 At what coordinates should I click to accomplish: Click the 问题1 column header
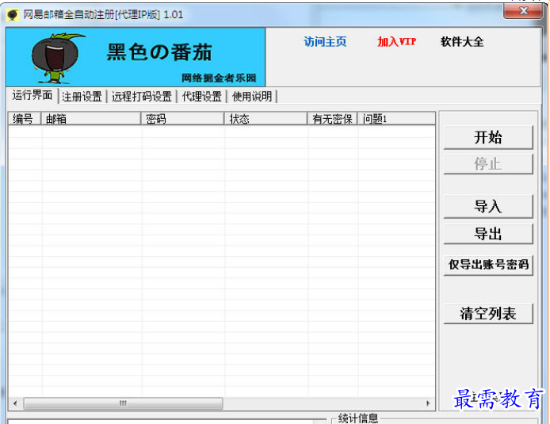tap(396, 119)
